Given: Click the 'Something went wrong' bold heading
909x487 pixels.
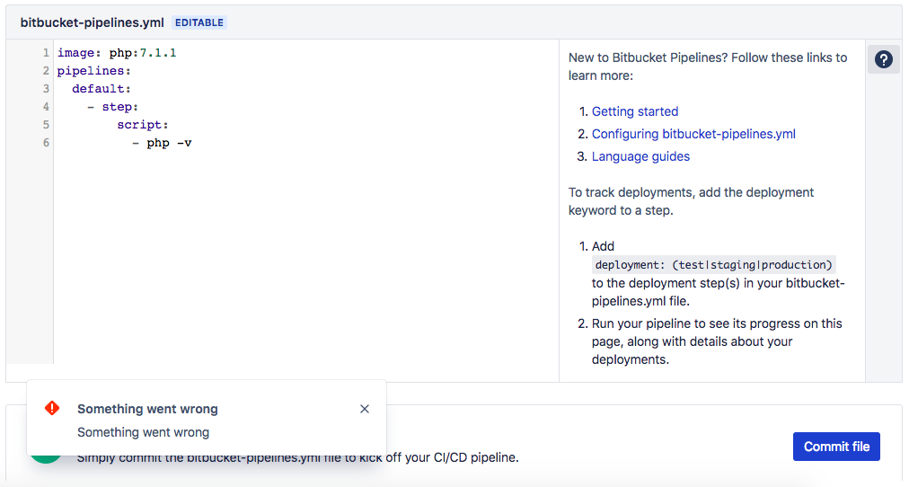Looking at the screenshot, I should (147, 409).
